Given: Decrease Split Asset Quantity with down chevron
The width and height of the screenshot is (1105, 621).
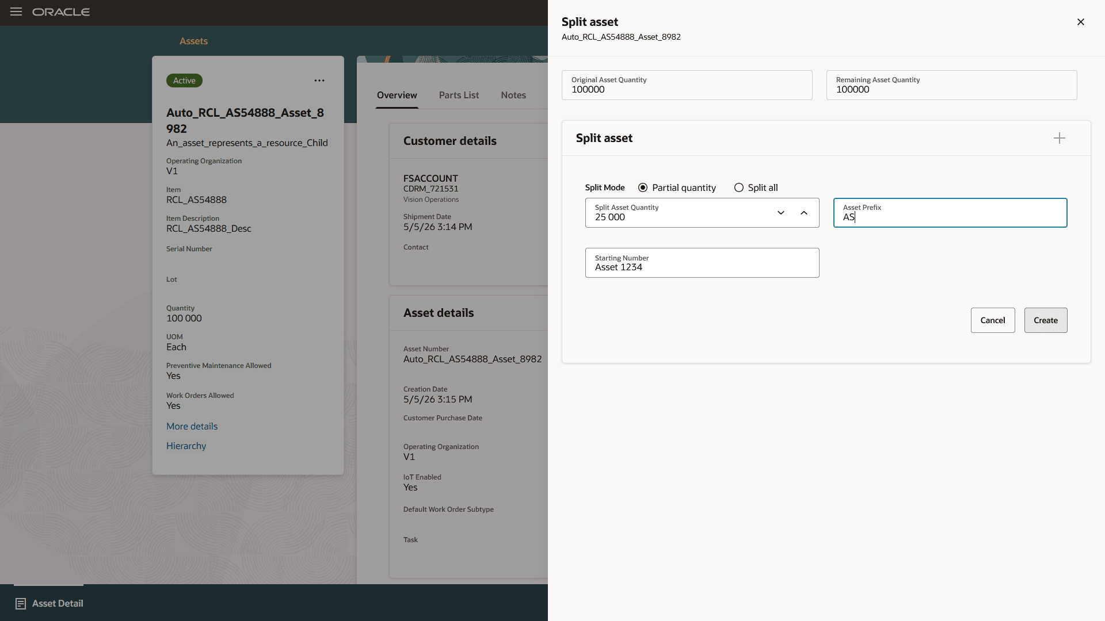Looking at the screenshot, I should 781,213.
